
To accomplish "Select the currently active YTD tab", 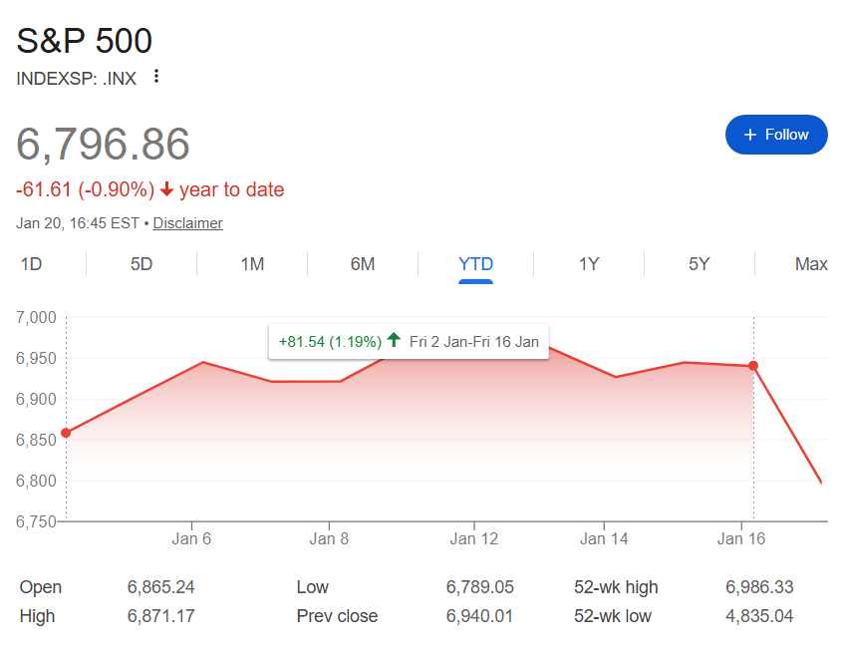I will (x=476, y=264).
